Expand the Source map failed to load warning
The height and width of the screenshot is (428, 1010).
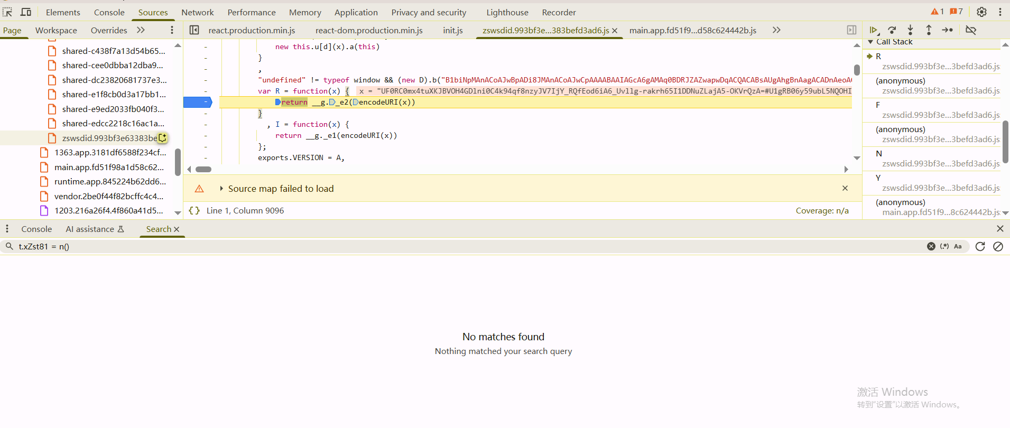(221, 189)
